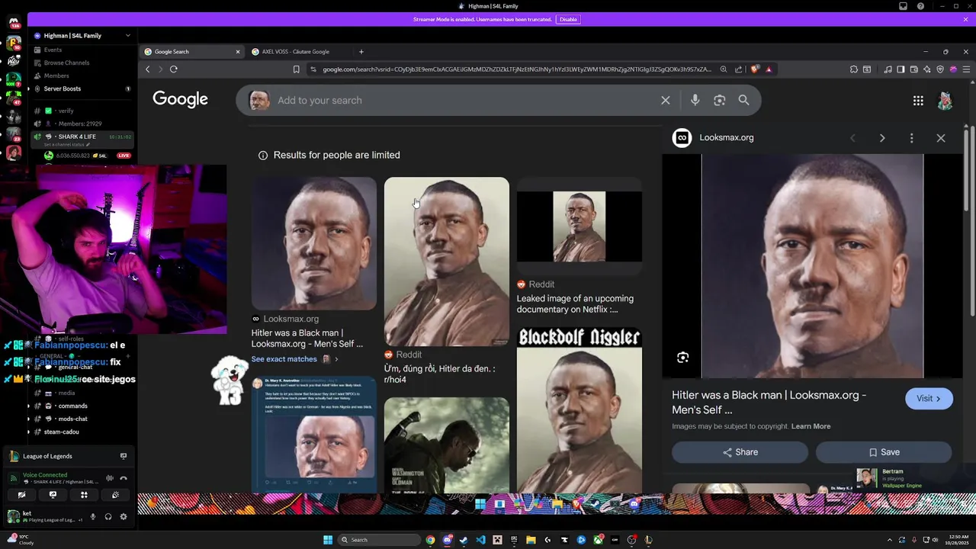Open Browse Channels in Discord sidebar

pyautogui.click(x=66, y=63)
